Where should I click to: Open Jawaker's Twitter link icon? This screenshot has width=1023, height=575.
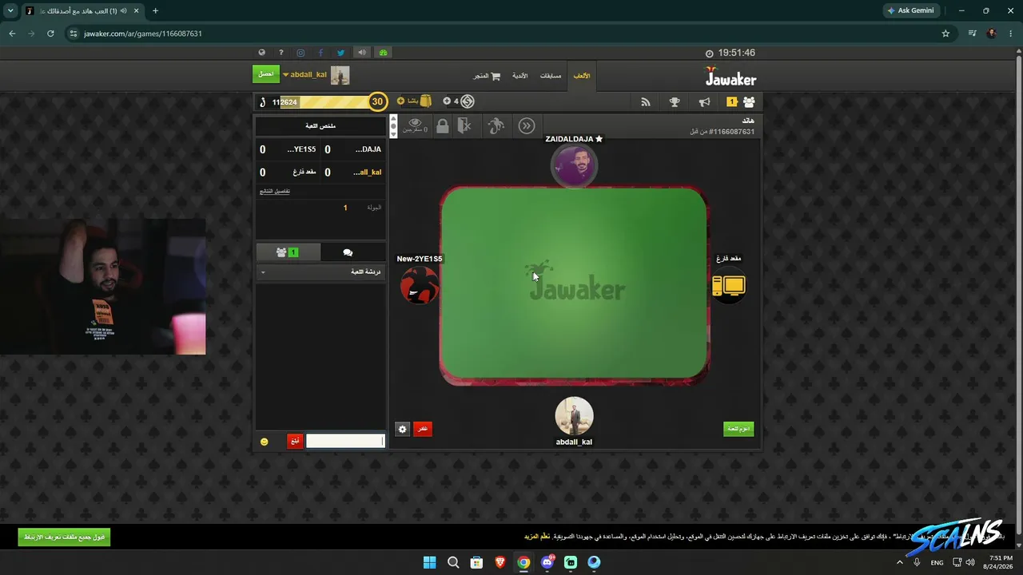click(340, 53)
